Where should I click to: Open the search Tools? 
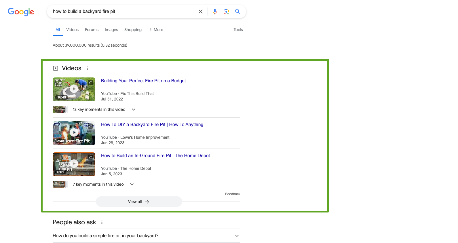pyautogui.click(x=238, y=30)
